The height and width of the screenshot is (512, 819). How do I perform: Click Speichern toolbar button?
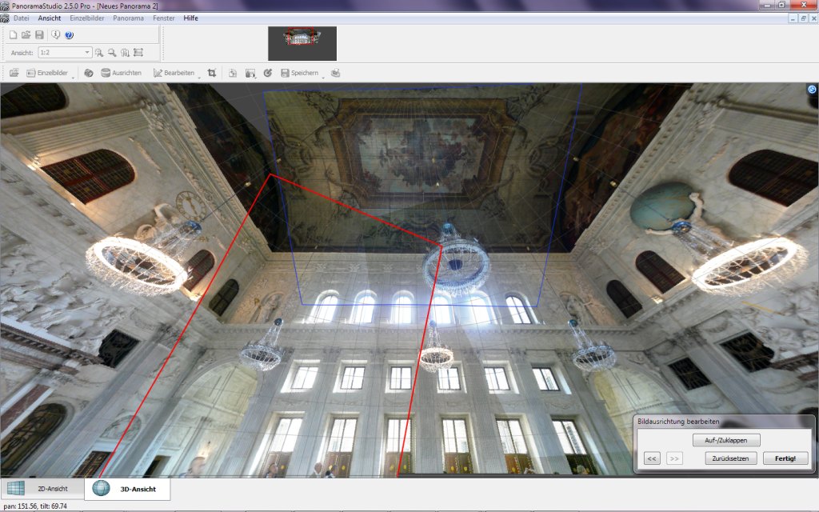[299, 73]
